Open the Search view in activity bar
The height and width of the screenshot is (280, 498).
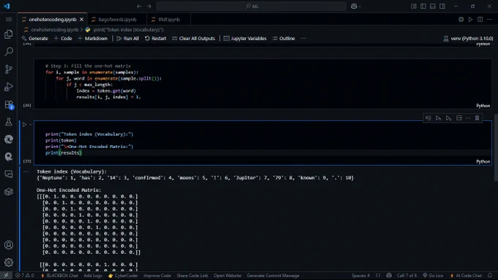click(x=9, y=51)
